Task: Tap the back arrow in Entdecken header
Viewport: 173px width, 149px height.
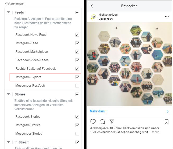Action: 92,6
